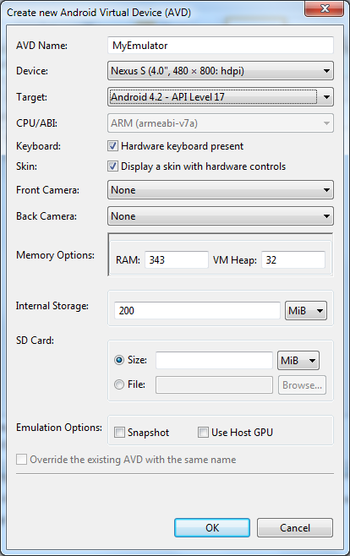Toggle Display a skin with hardware controls
The width and height of the screenshot is (350, 556).
[112, 166]
